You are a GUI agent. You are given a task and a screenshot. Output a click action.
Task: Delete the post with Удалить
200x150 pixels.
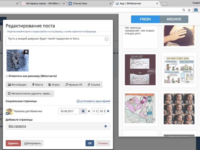(x=13, y=143)
